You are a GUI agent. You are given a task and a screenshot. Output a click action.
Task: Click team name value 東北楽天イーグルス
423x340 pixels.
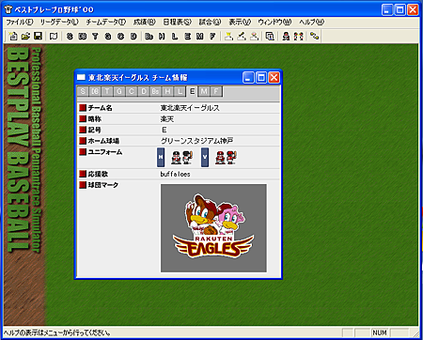point(190,108)
